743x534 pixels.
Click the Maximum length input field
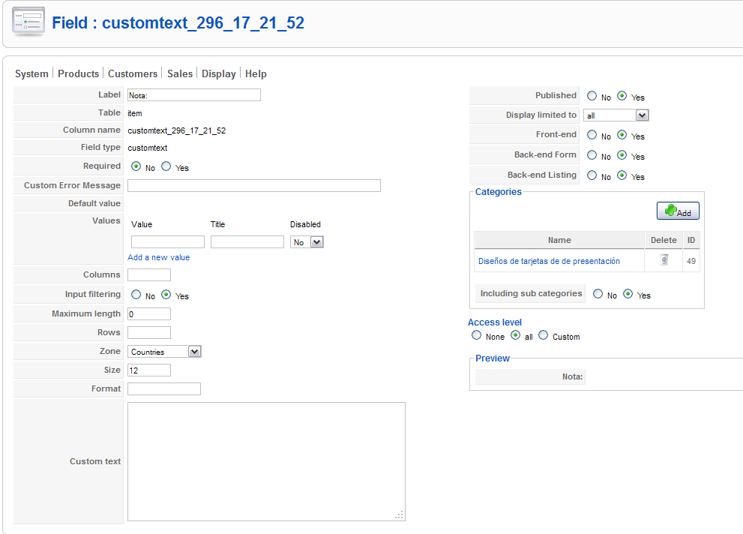pyautogui.click(x=148, y=314)
